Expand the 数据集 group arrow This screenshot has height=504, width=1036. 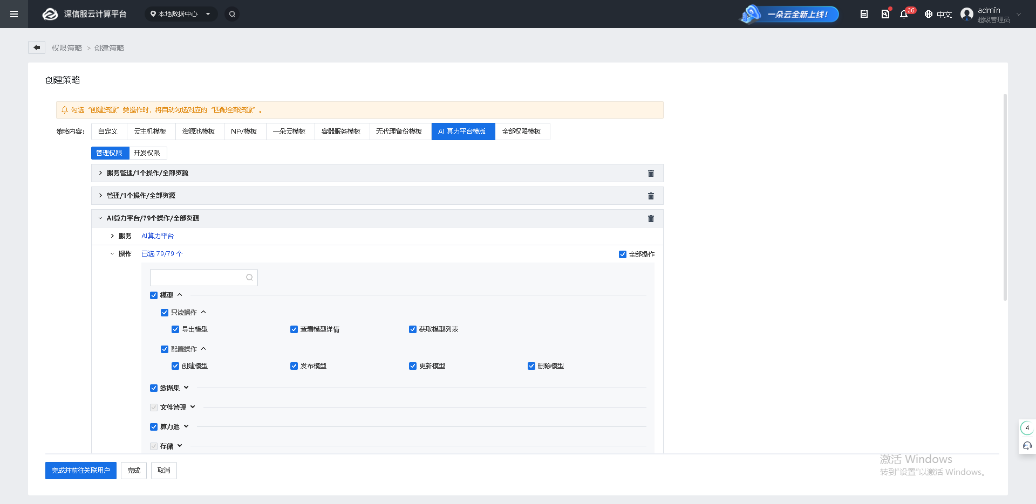pos(186,388)
